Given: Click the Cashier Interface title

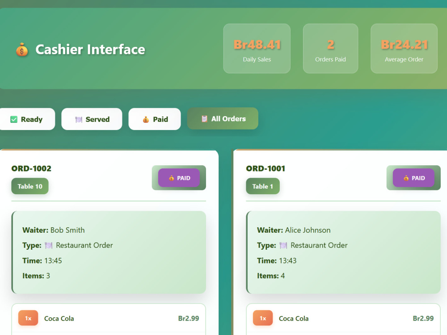Looking at the screenshot, I should pos(90,49).
